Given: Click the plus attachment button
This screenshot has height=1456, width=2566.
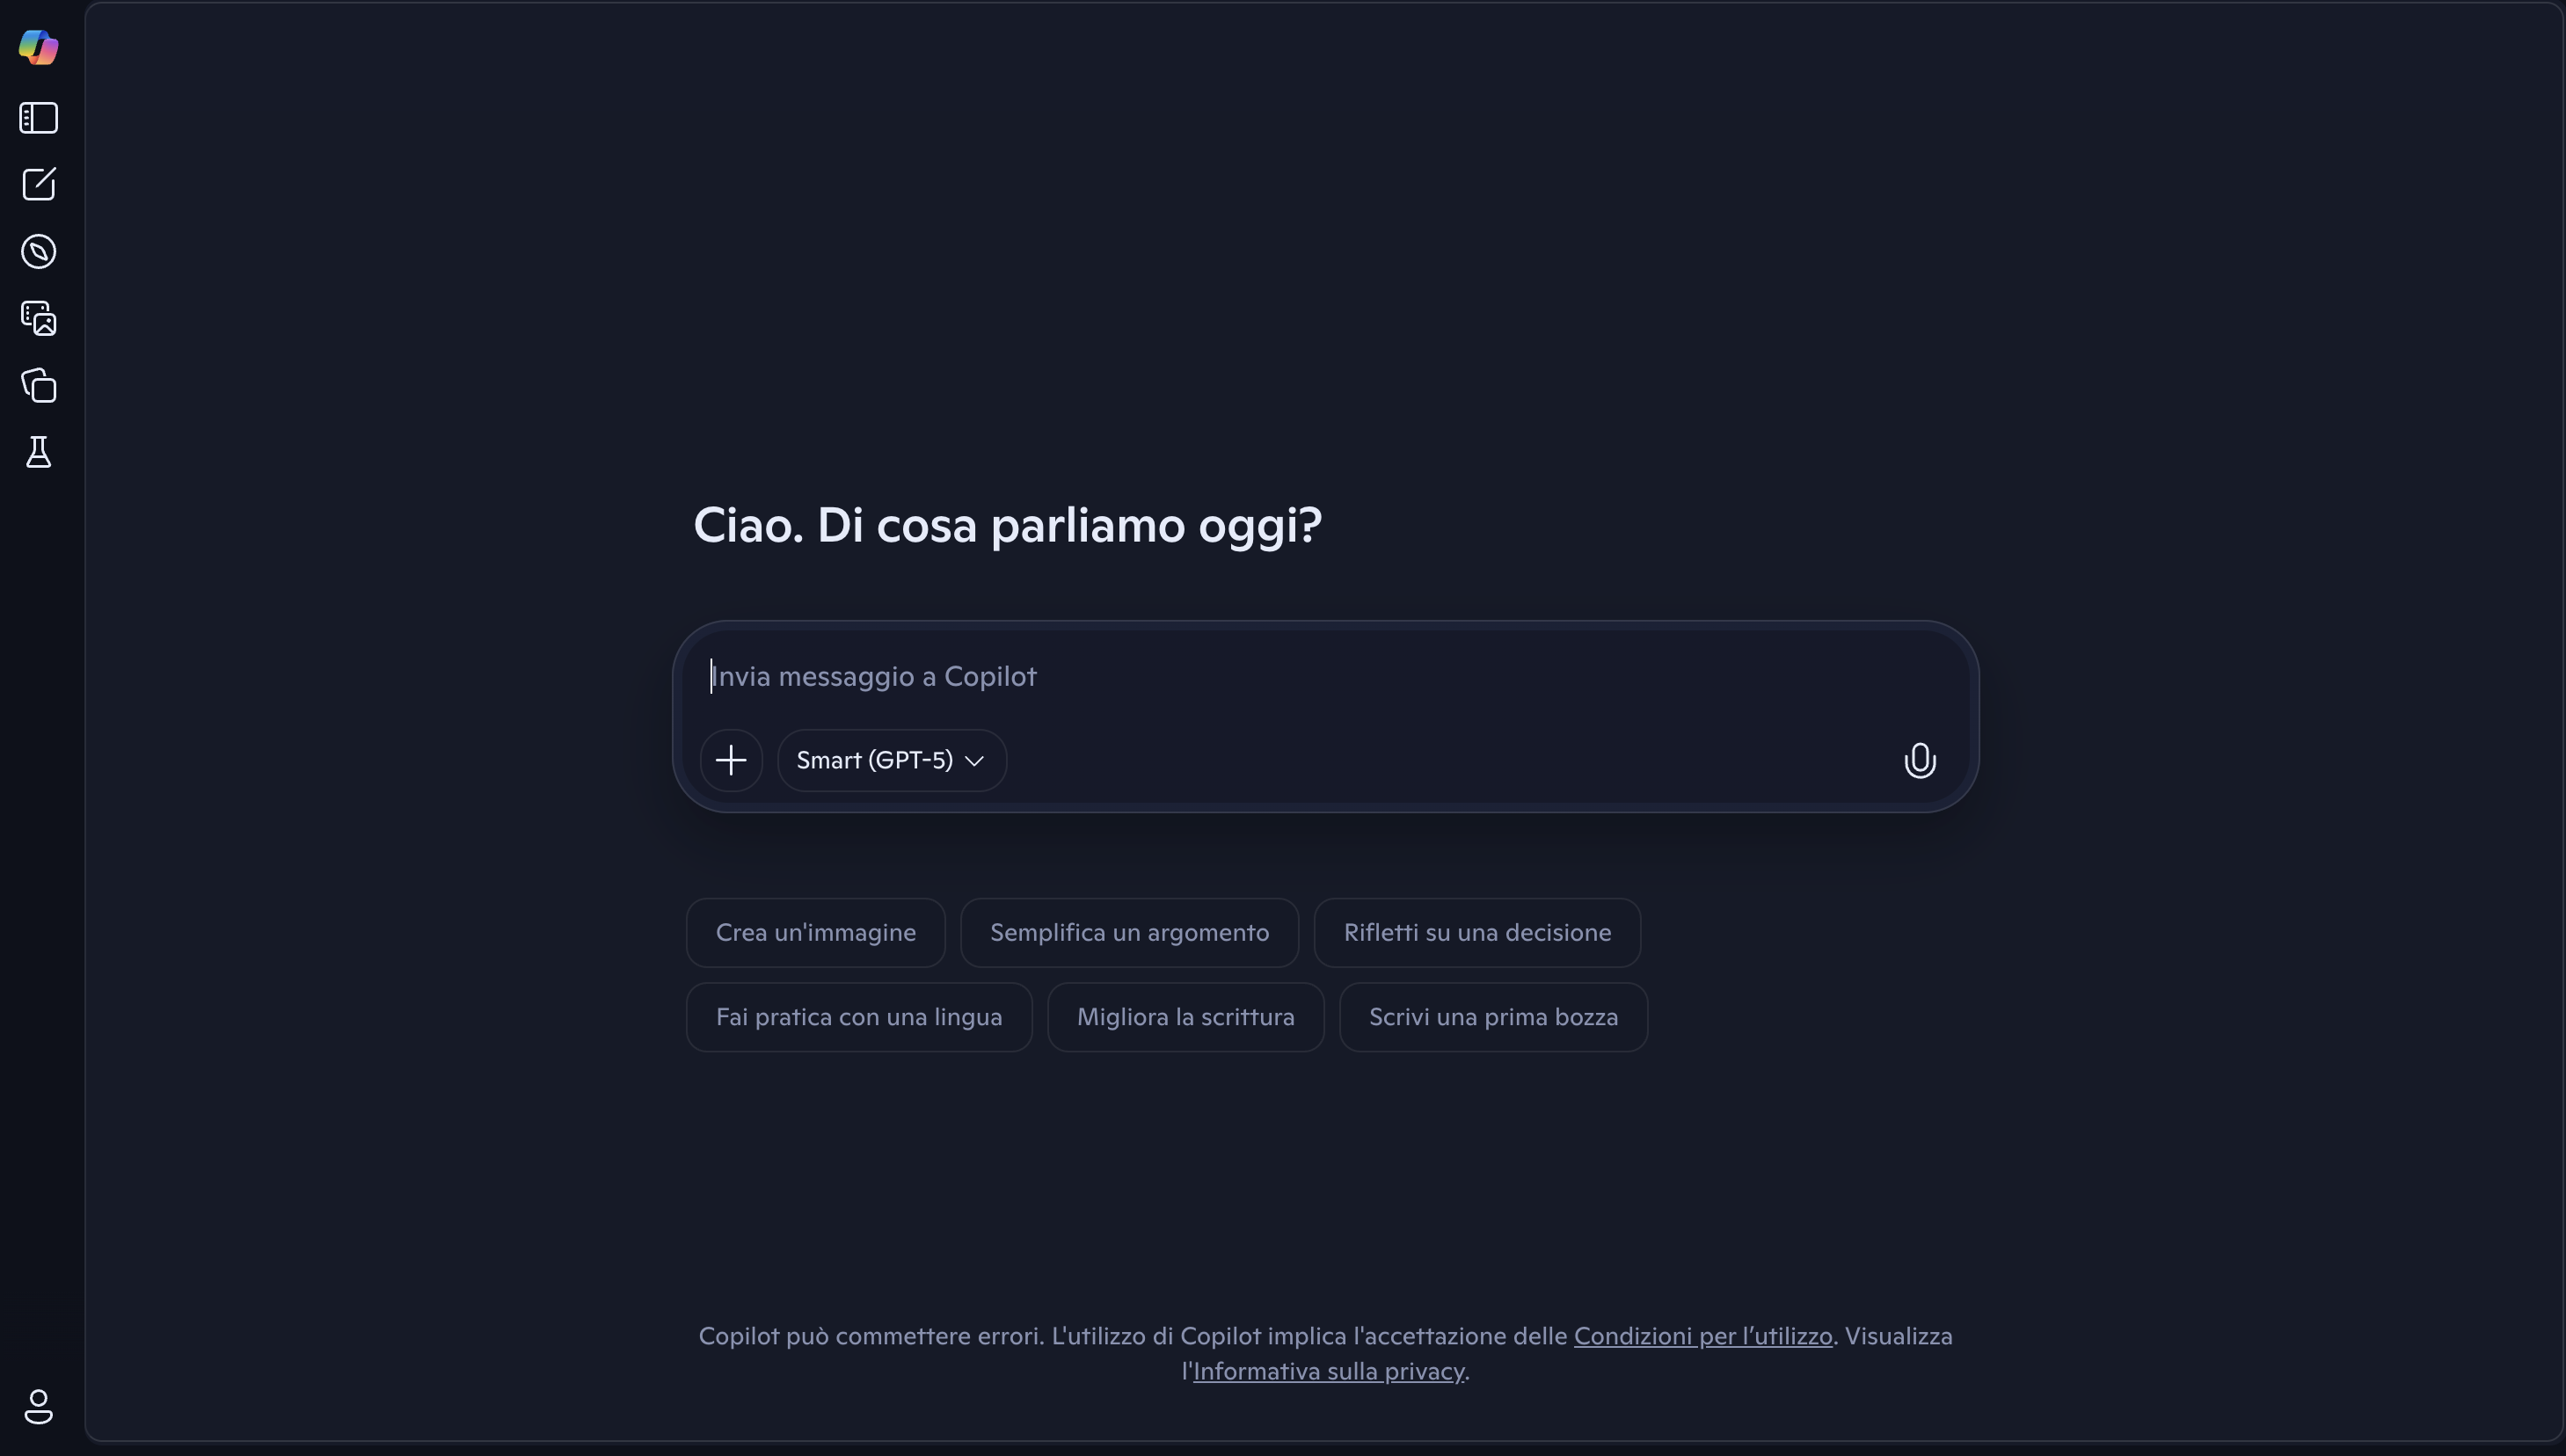Looking at the screenshot, I should (731, 760).
